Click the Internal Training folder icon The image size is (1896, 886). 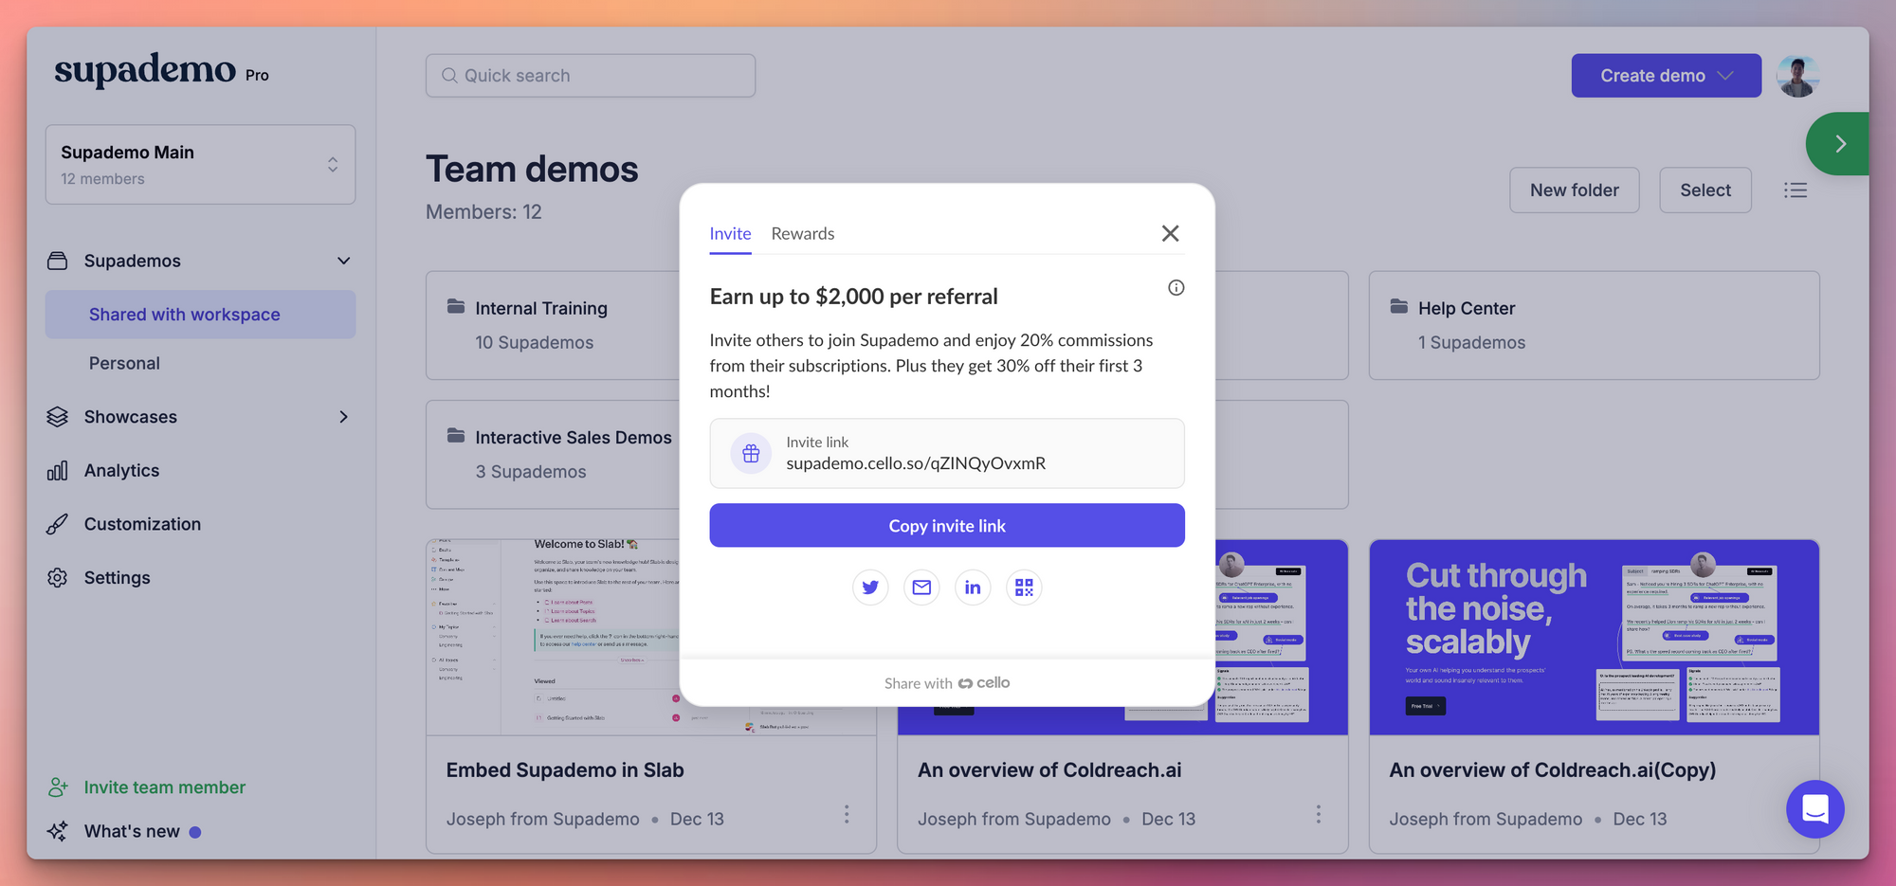coord(456,306)
